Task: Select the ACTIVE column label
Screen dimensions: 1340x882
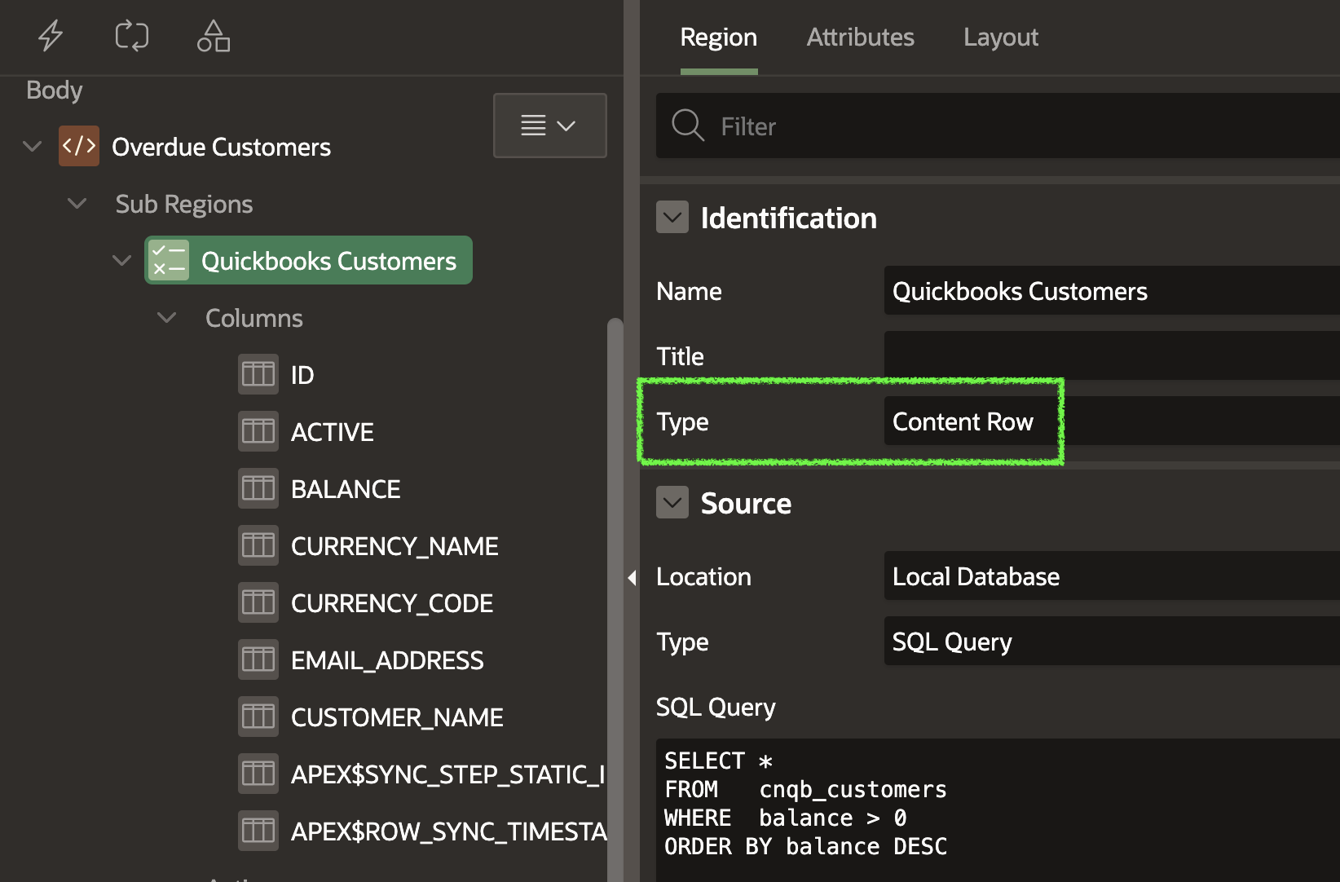Action: coord(333,432)
